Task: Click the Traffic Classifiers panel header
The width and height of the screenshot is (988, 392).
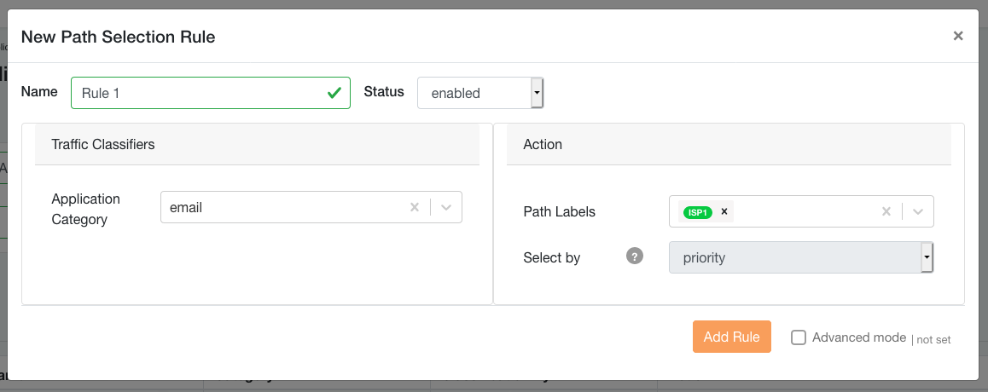Action: click(257, 145)
